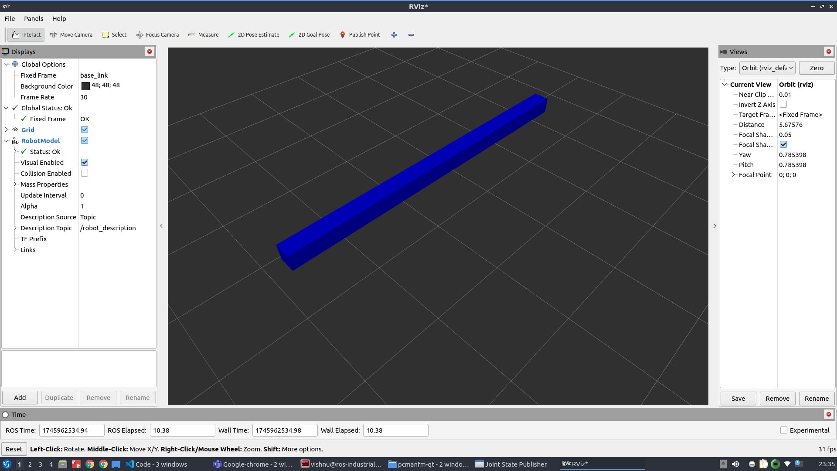837x471 pixels.
Task: Expand the Links tree item
Action: point(15,250)
